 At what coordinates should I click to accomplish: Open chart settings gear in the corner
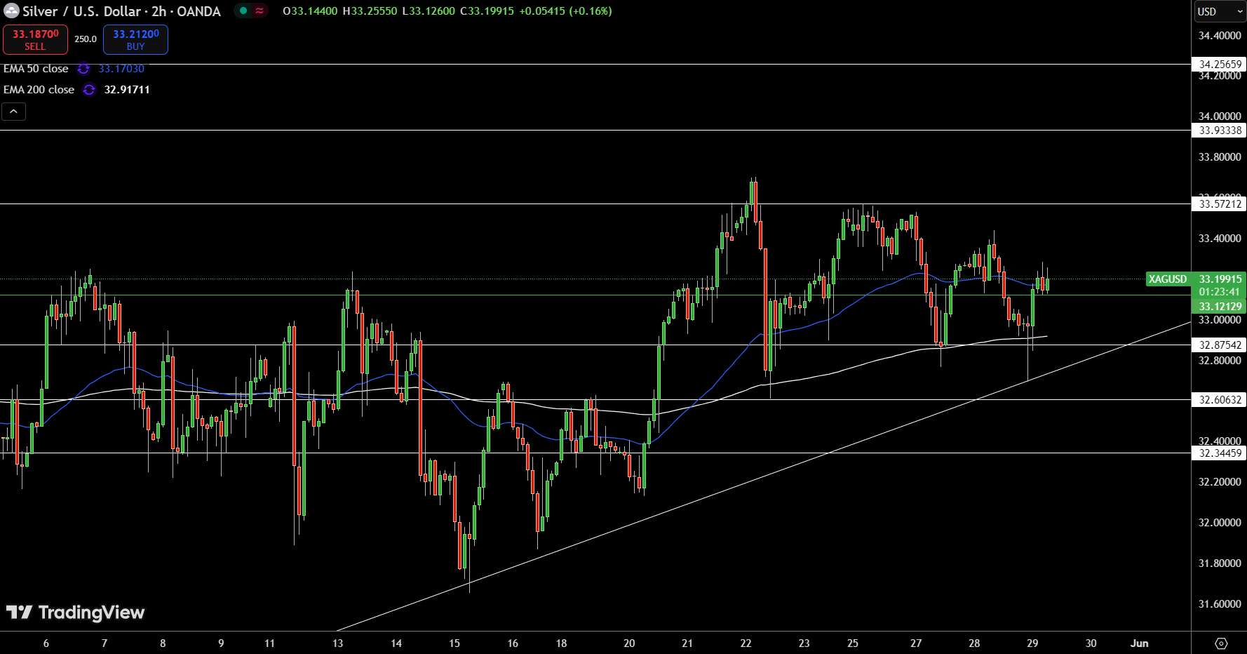[x=1221, y=643]
